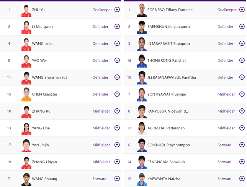Click AUPACHAI Pattaranan's portrait thumbnail
Image resolution: width=247 pixels, height=187 pixels.
(x=142, y=128)
